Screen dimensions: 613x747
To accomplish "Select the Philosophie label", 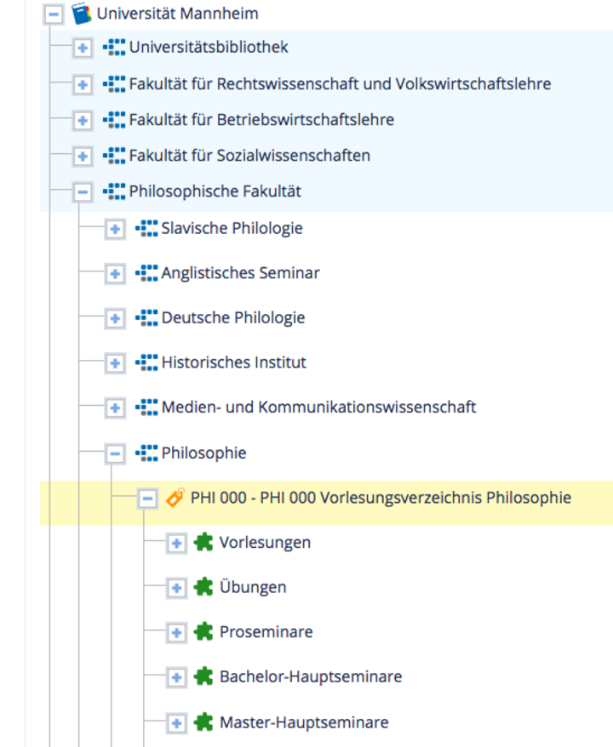I will 204,453.
